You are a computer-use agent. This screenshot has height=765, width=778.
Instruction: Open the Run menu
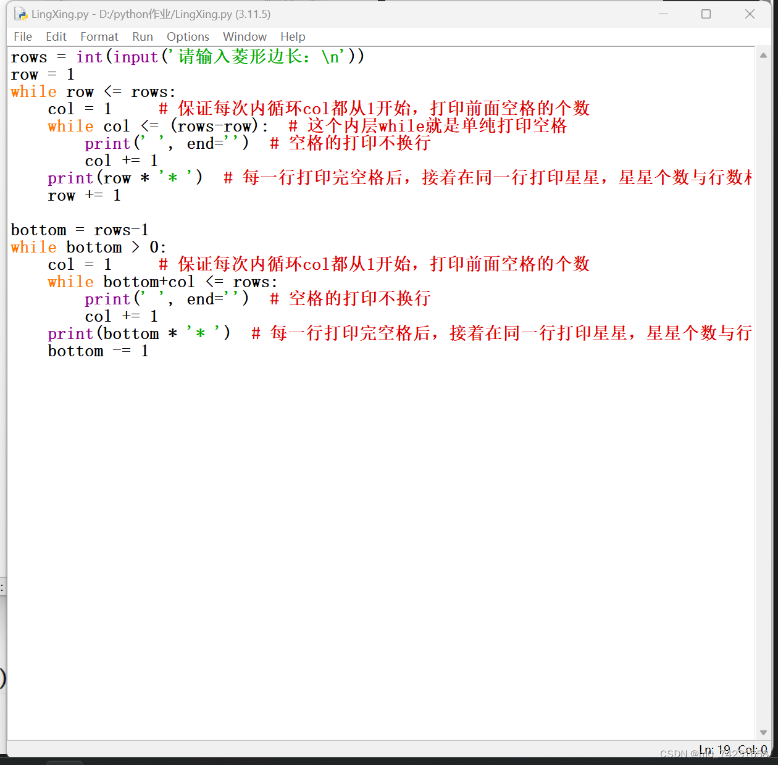pos(143,37)
